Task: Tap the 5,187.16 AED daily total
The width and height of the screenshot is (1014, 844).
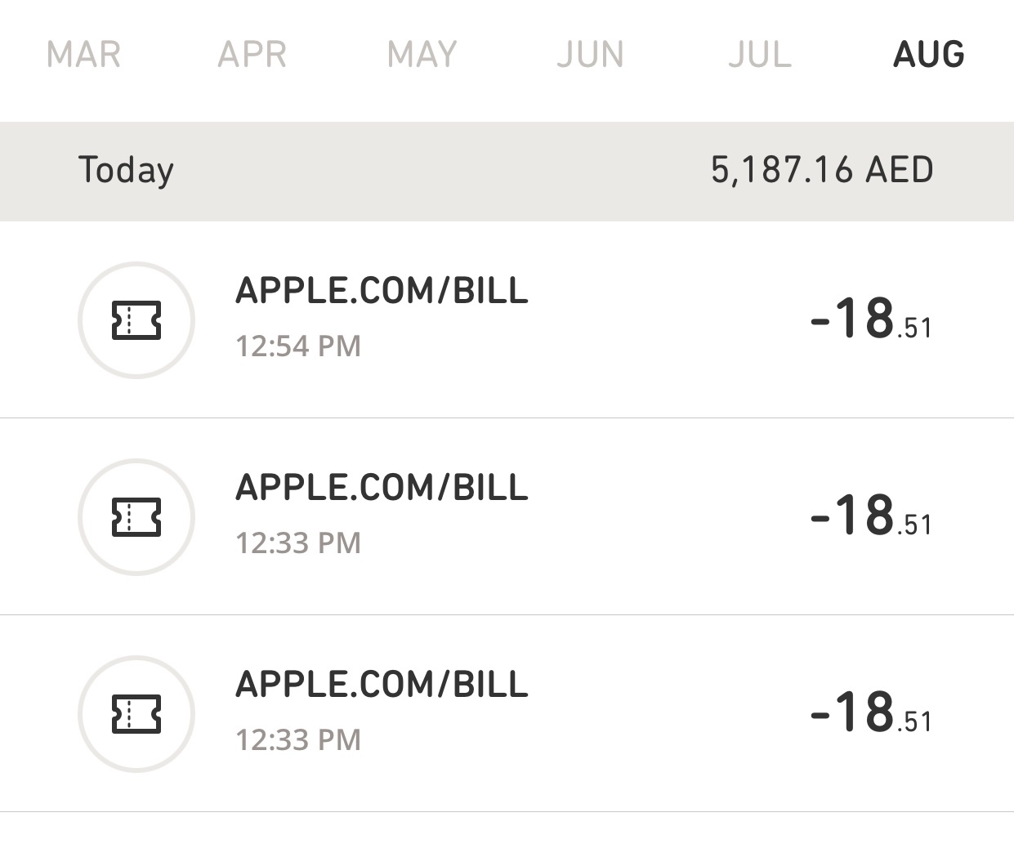Action: [x=821, y=170]
